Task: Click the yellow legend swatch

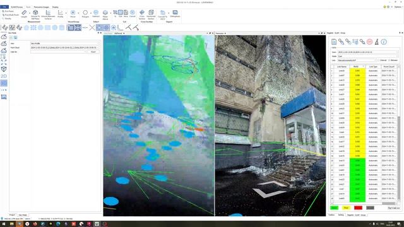Action: click(x=346, y=207)
